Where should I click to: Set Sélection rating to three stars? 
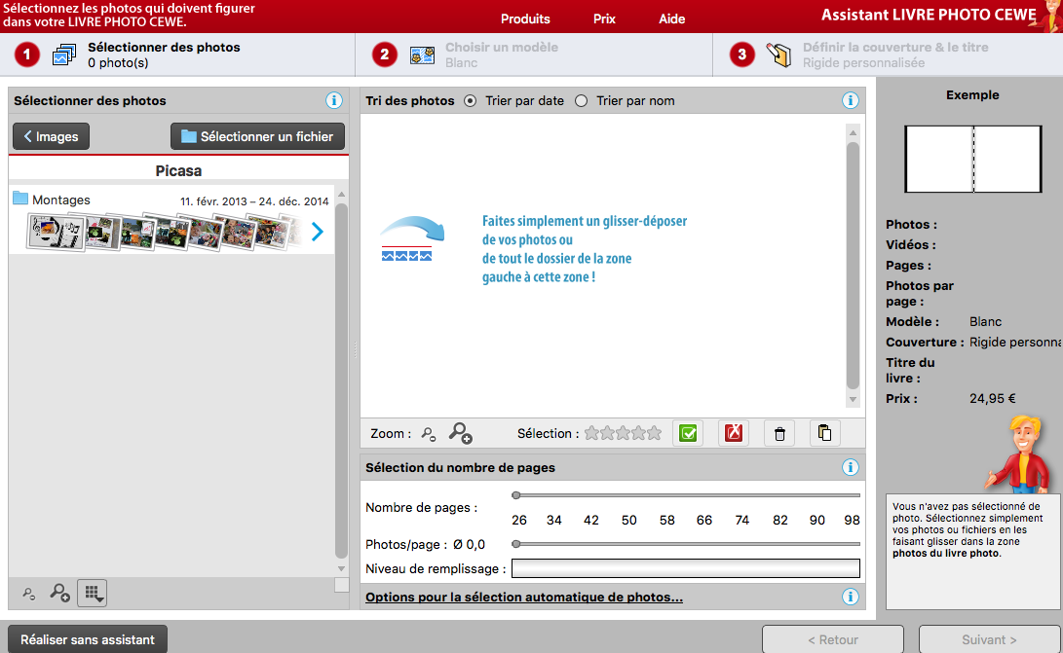pos(623,433)
